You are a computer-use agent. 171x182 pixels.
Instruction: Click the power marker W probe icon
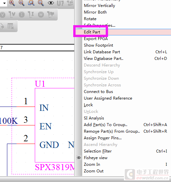pyautogui.click(x=41, y=15)
